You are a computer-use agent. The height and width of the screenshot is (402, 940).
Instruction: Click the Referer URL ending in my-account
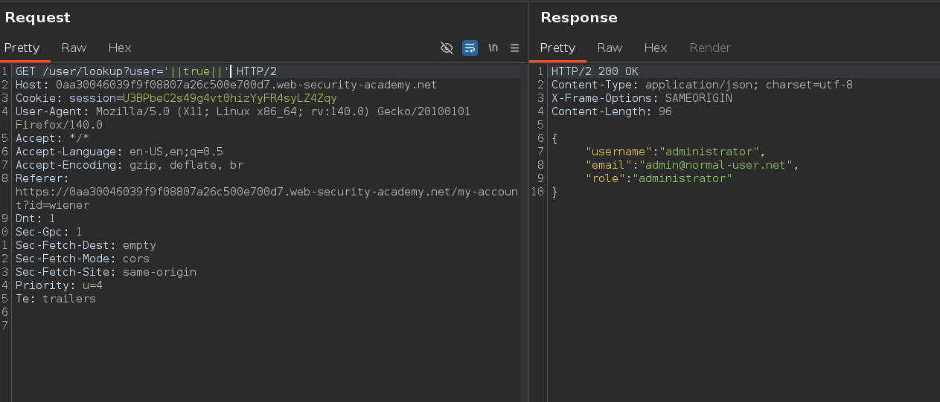[x=266, y=192]
